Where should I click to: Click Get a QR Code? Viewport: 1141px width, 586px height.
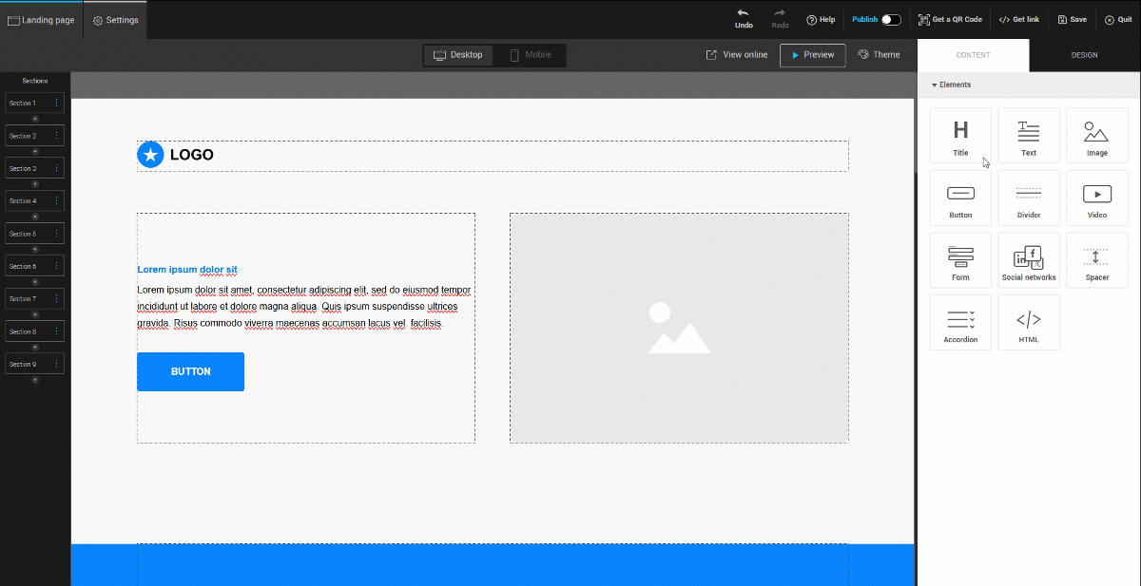pos(950,19)
